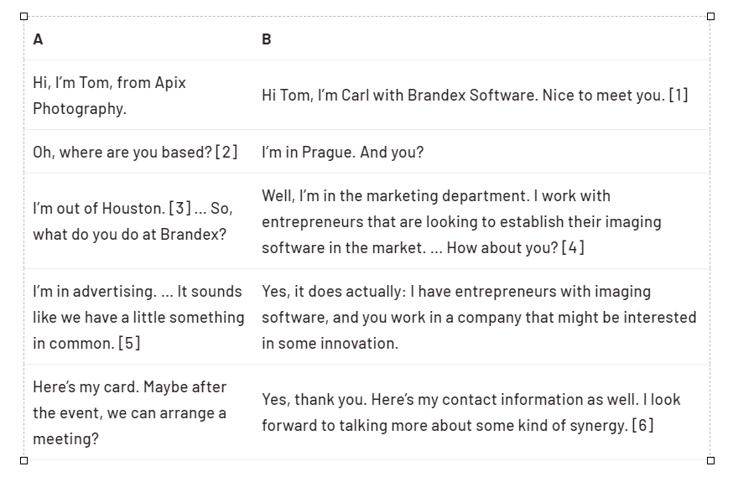The image size is (733, 482).
Task: Click the footnote marker [1]
Action: [678, 96]
